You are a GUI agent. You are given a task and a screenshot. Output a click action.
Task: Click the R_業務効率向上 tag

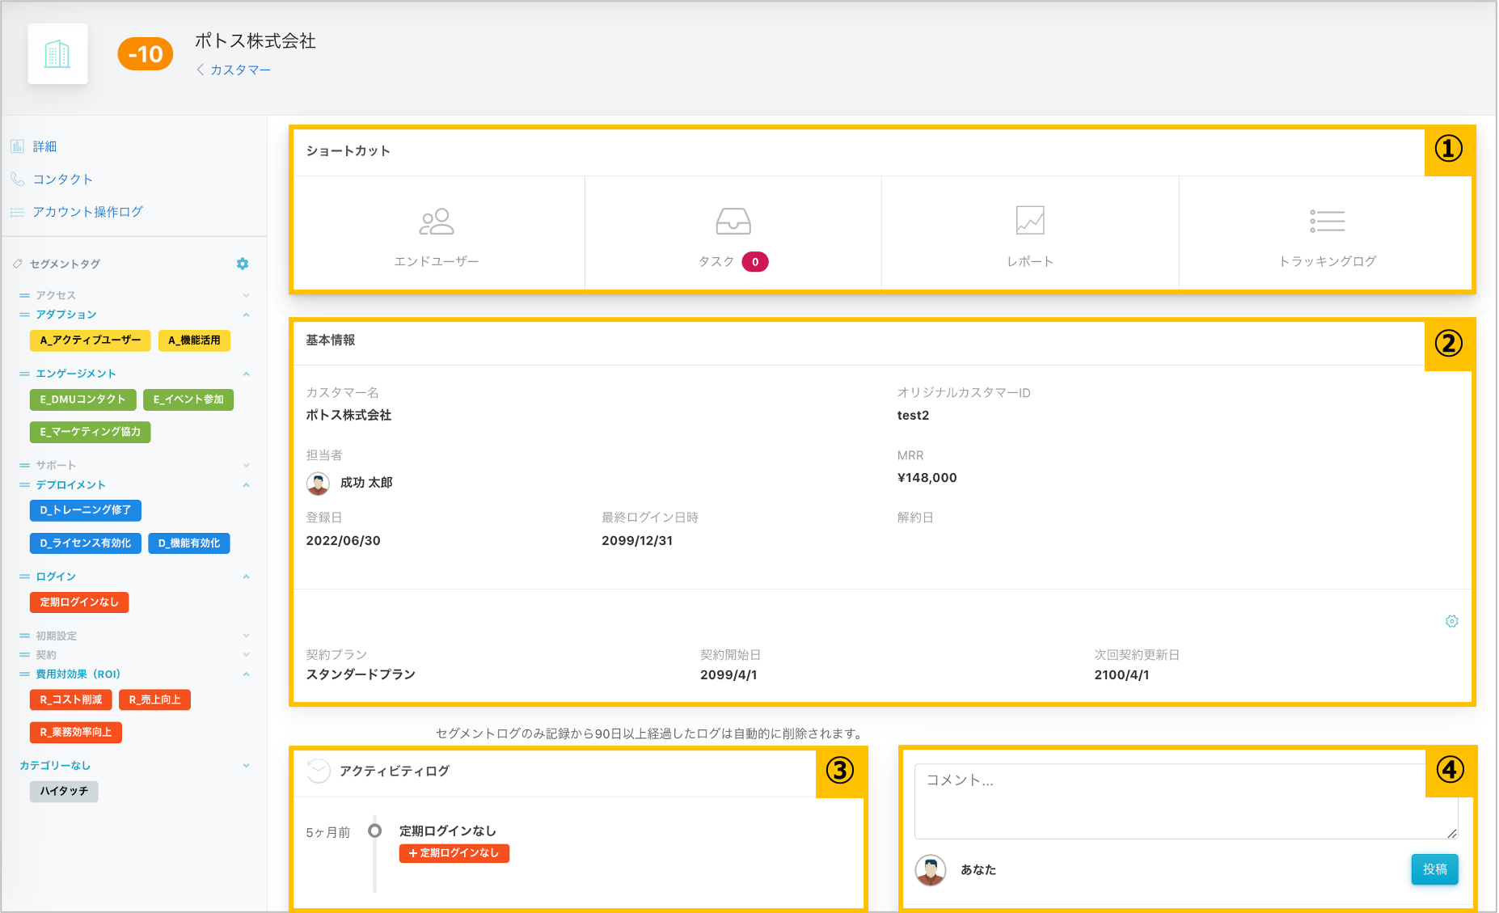tap(76, 733)
